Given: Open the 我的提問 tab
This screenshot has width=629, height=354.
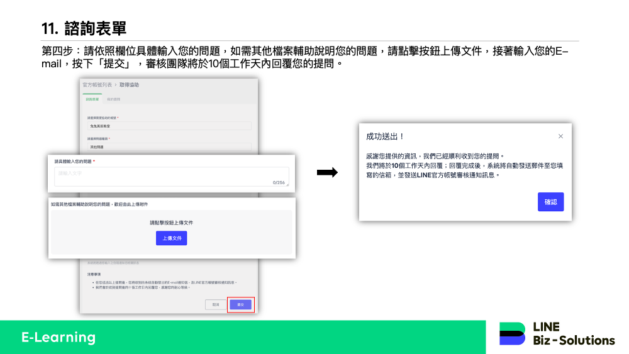Looking at the screenshot, I should [113, 99].
